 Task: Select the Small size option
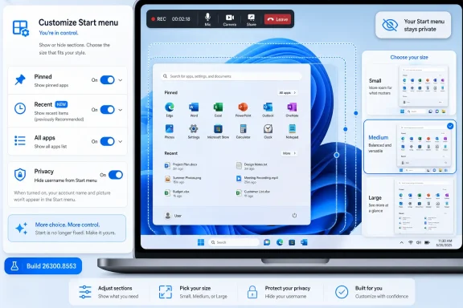[409, 89]
